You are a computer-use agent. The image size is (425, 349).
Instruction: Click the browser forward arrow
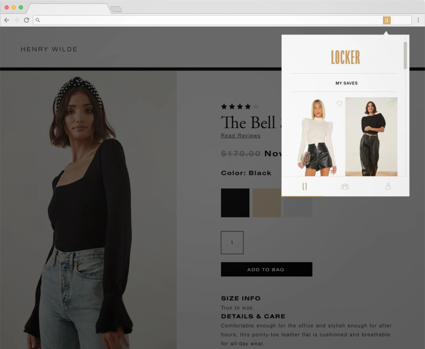click(x=17, y=20)
